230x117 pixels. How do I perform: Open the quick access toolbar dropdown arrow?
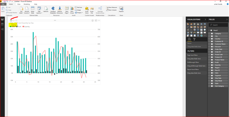point(12,2)
